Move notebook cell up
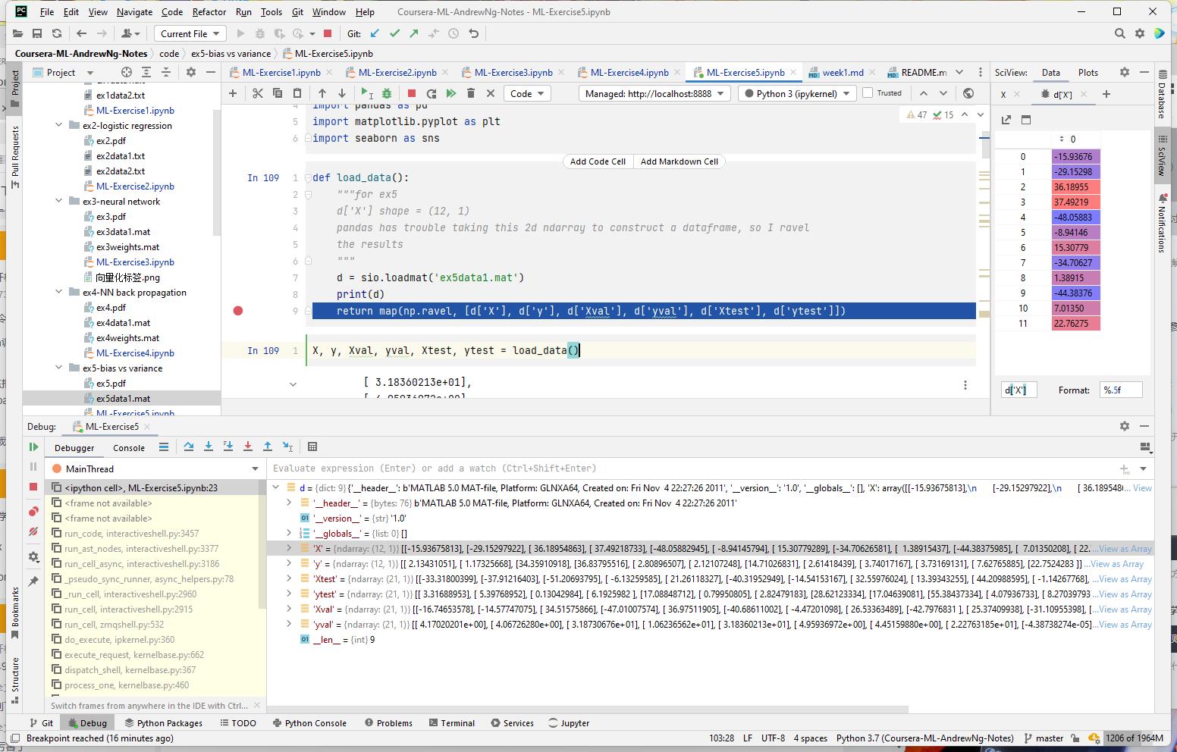Viewport: 1177px width, 752px height. (x=322, y=93)
